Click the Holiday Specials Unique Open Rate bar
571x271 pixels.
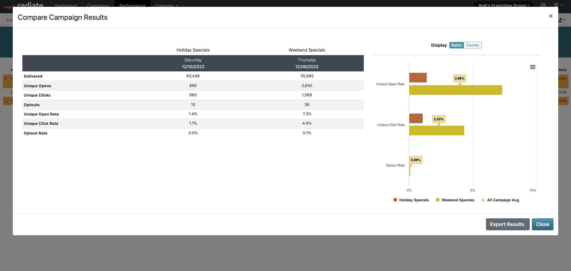tap(418, 78)
